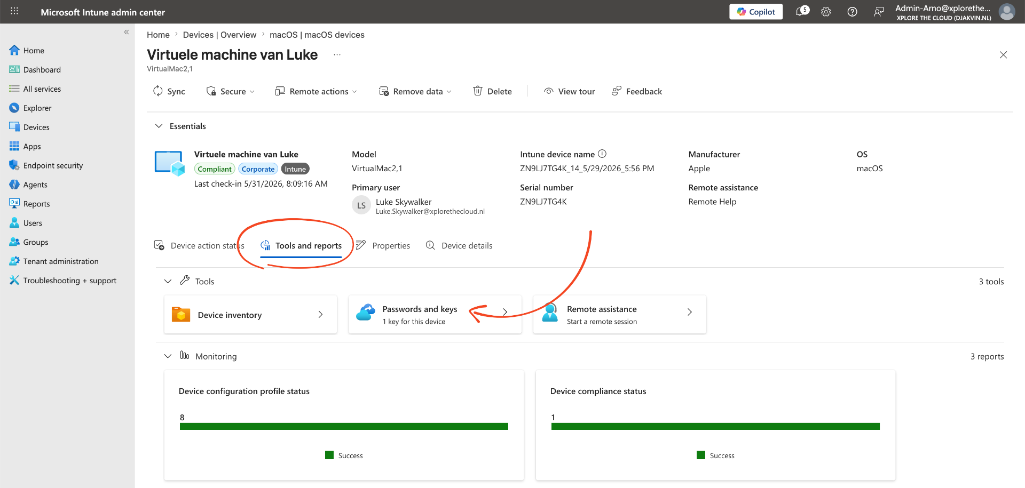Click the chevron on Remote assistance card

[x=690, y=312]
